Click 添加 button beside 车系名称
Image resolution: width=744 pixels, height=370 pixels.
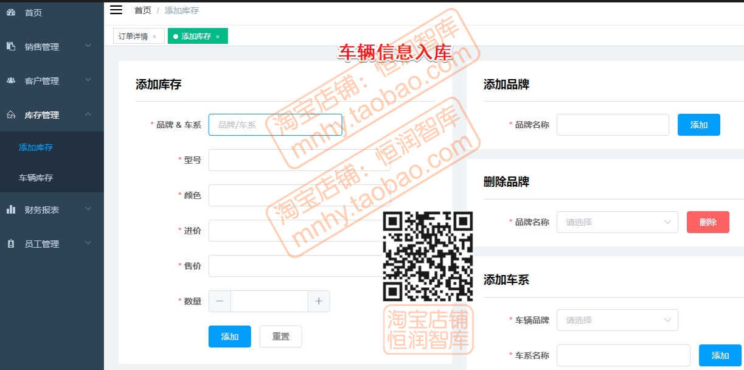pyautogui.click(x=720, y=355)
